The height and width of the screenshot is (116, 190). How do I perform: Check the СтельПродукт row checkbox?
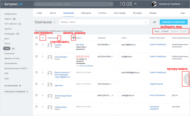[36, 56]
